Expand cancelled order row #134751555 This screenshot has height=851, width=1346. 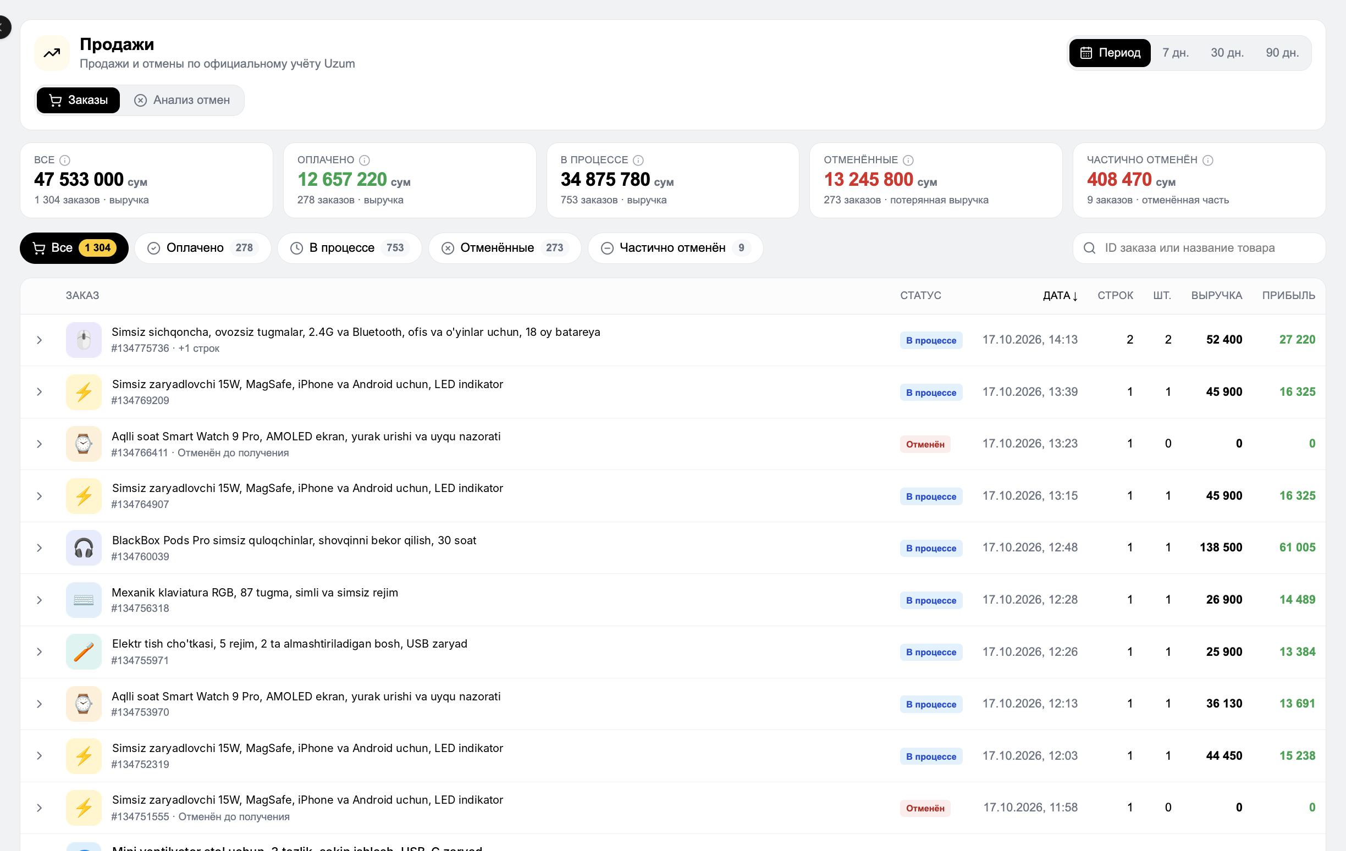39,808
